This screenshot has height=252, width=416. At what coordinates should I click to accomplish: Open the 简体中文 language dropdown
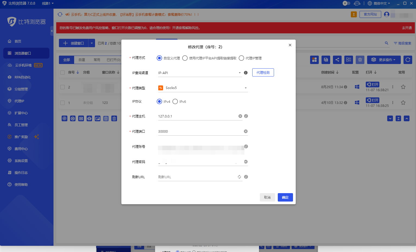(379, 3)
